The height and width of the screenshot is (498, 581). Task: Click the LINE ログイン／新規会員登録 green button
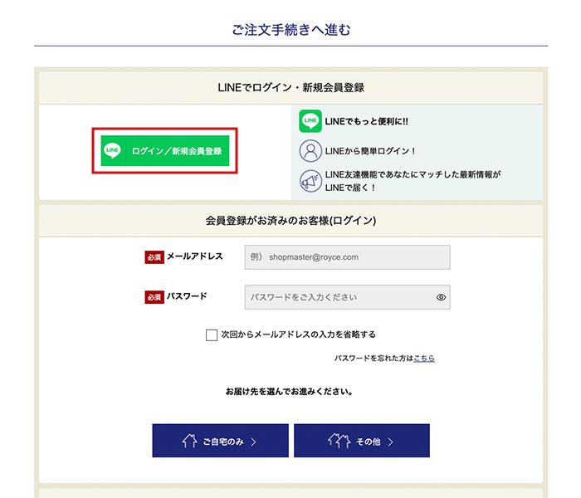[x=165, y=150]
